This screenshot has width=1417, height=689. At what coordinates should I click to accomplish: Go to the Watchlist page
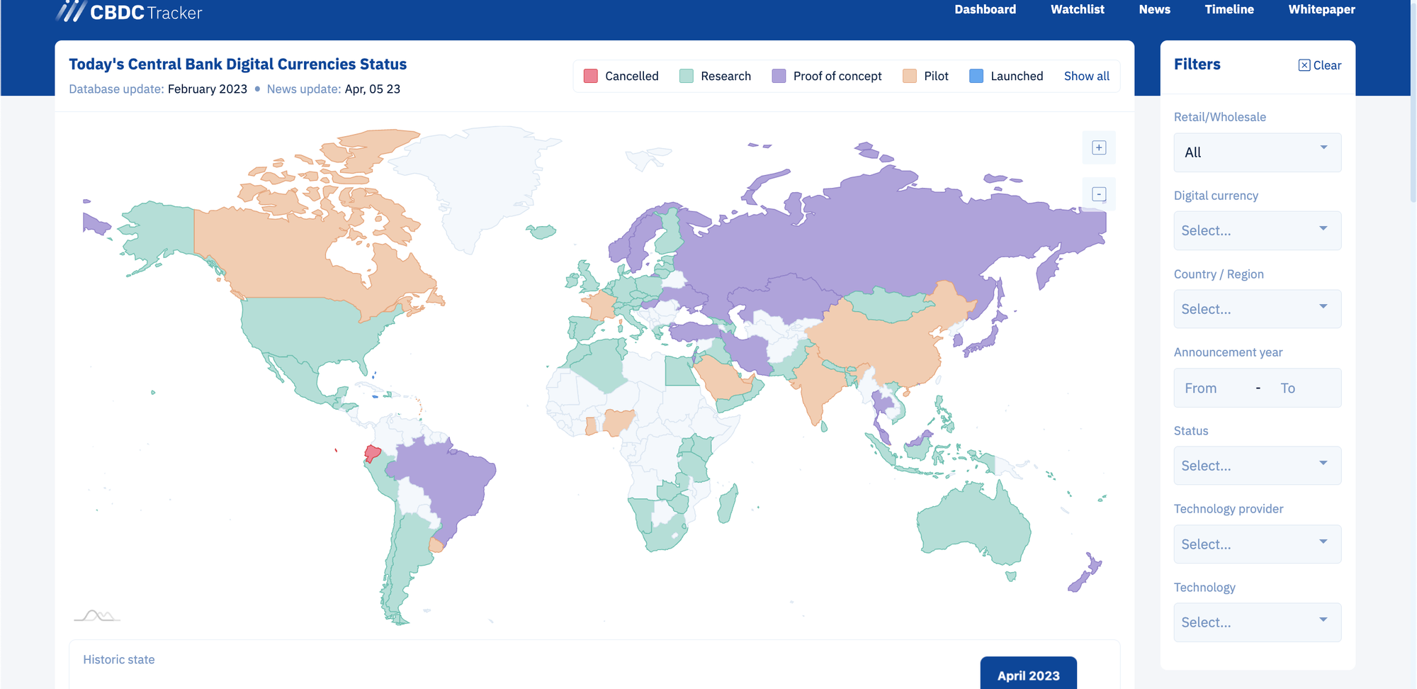1077,9
